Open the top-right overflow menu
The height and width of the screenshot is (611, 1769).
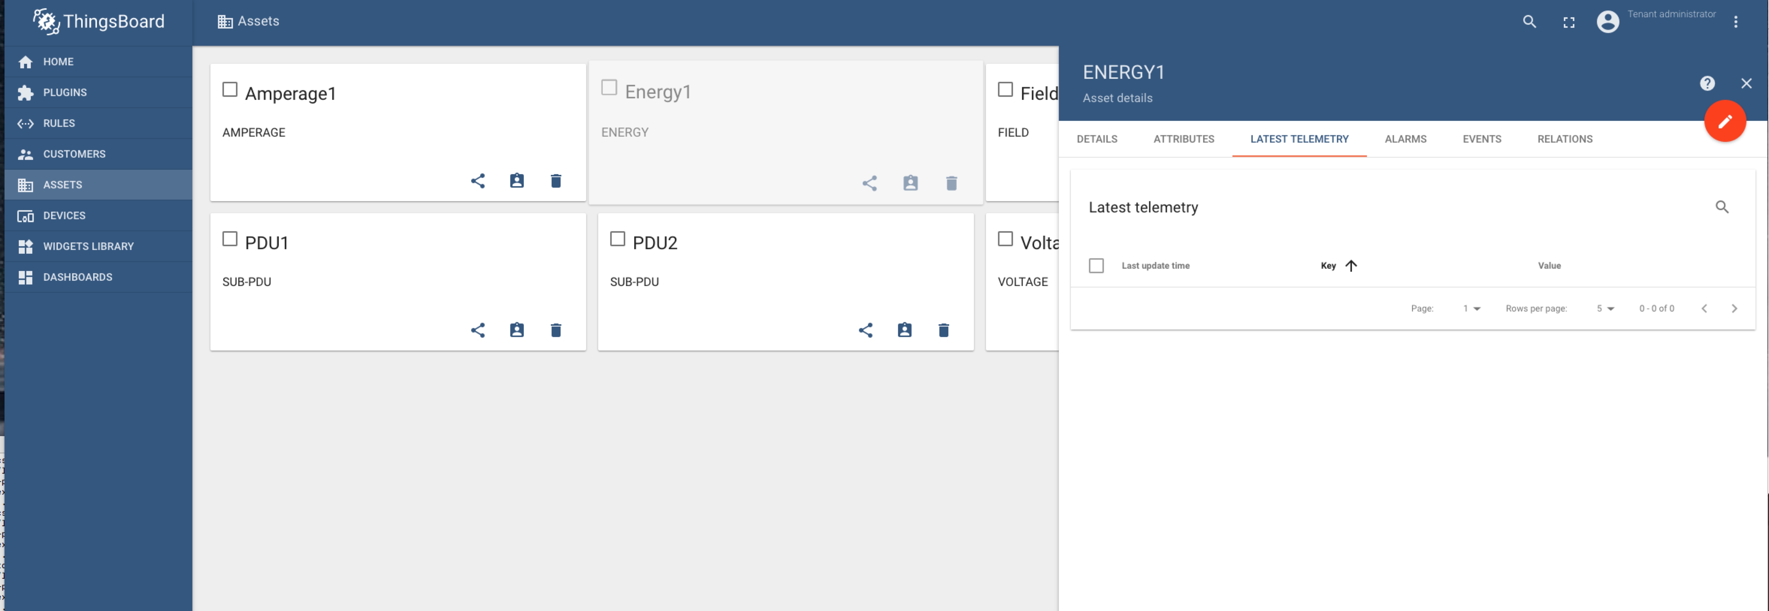pos(1737,21)
